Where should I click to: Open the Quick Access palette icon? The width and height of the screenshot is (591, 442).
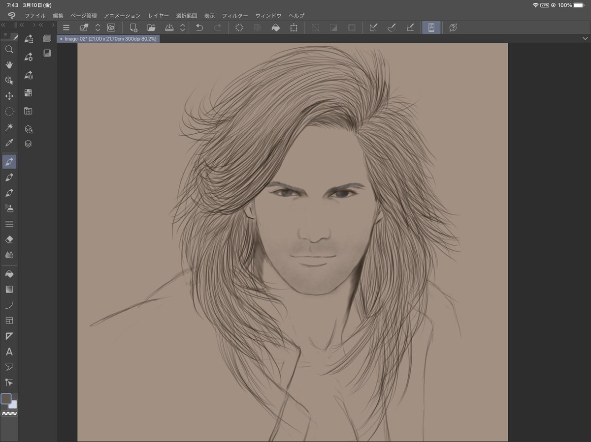point(47,38)
